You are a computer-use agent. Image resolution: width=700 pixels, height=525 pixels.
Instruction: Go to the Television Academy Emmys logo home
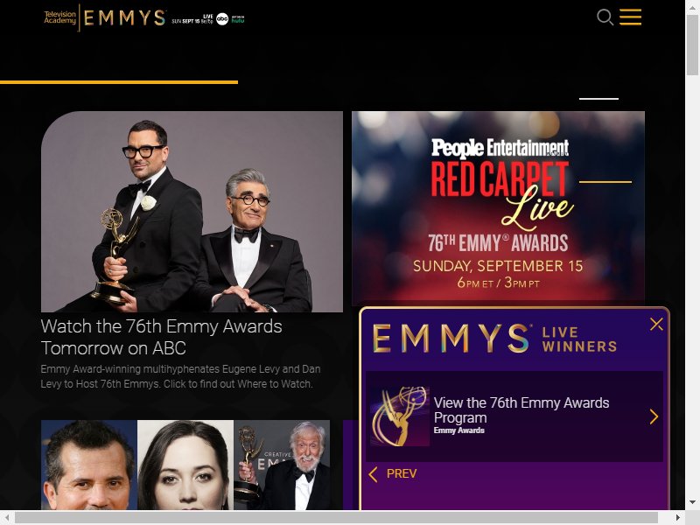[104, 17]
